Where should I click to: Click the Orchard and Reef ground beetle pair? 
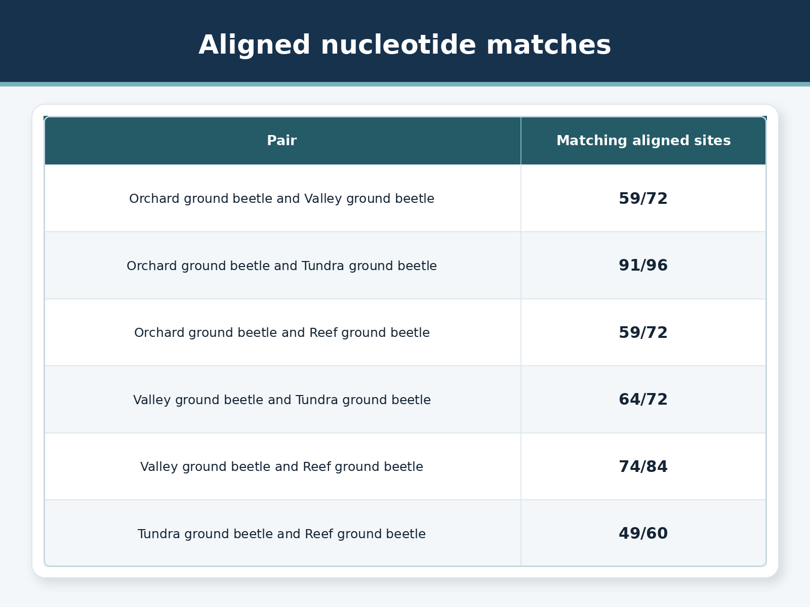click(x=282, y=333)
